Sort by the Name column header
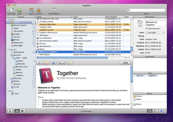 (54, 17)
